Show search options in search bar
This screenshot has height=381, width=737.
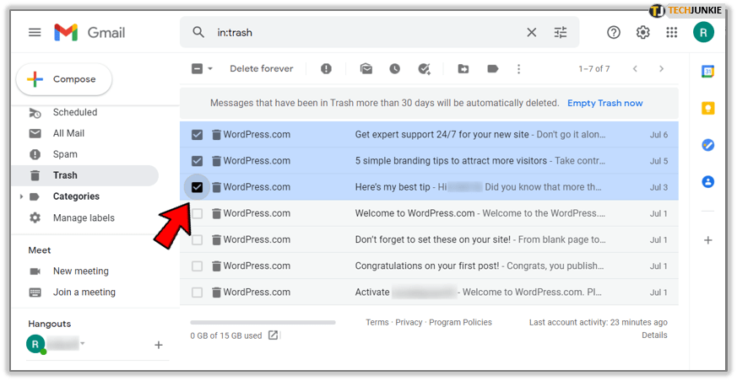561,32
